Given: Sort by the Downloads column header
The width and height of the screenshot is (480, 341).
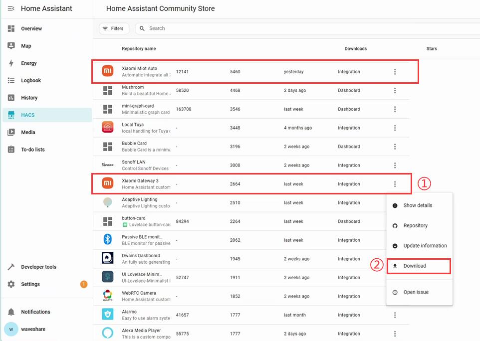Looking at the screenshot, I should (x=355, y=49).
